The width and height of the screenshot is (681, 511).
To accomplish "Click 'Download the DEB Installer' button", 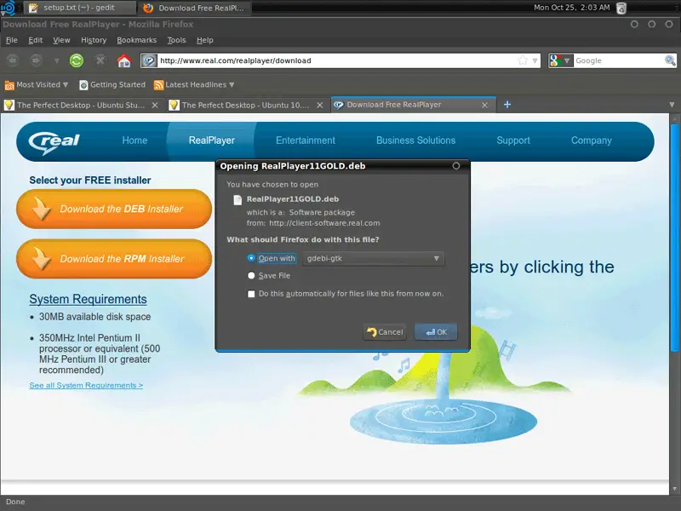I will coord(114,209).
